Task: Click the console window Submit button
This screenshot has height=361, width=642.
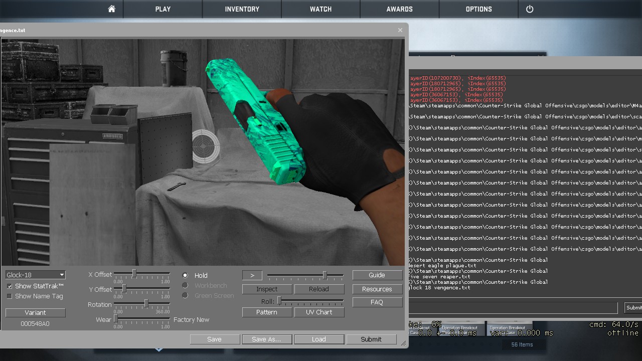Action: click(633, 307)
